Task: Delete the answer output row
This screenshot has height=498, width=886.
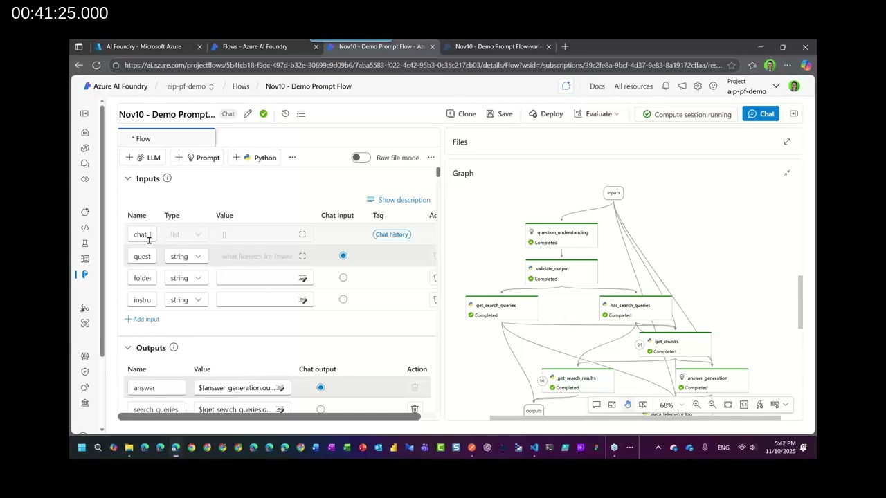Action: [x=415, y=388]
